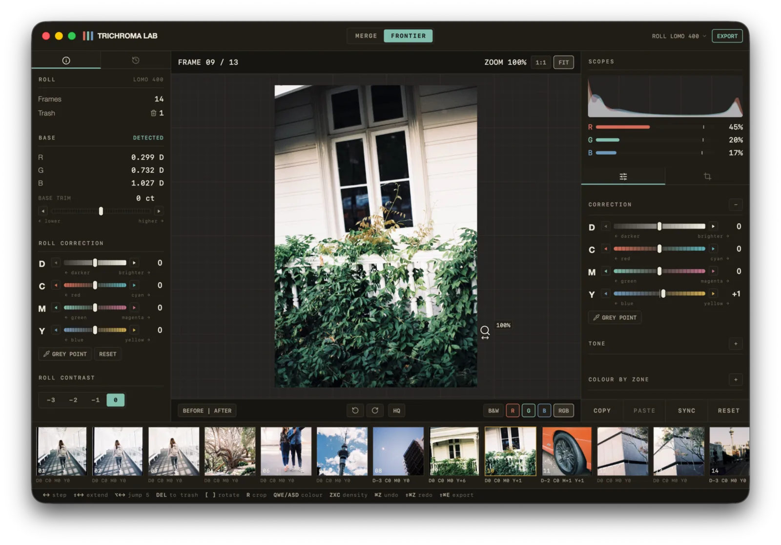Pick frame Grey Point eyedropper in Correction

pyautogui.click(x=615, y=318)
